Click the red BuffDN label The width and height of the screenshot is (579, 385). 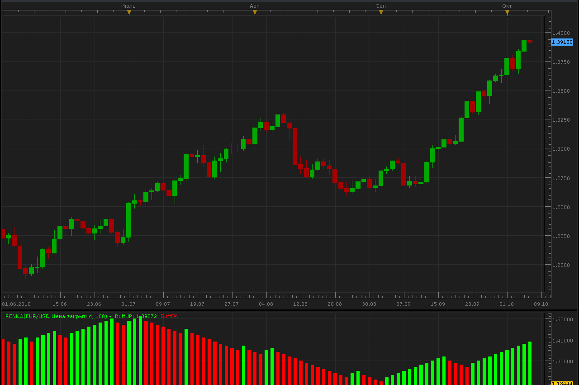pyautogui.click(x=170, y=316)
